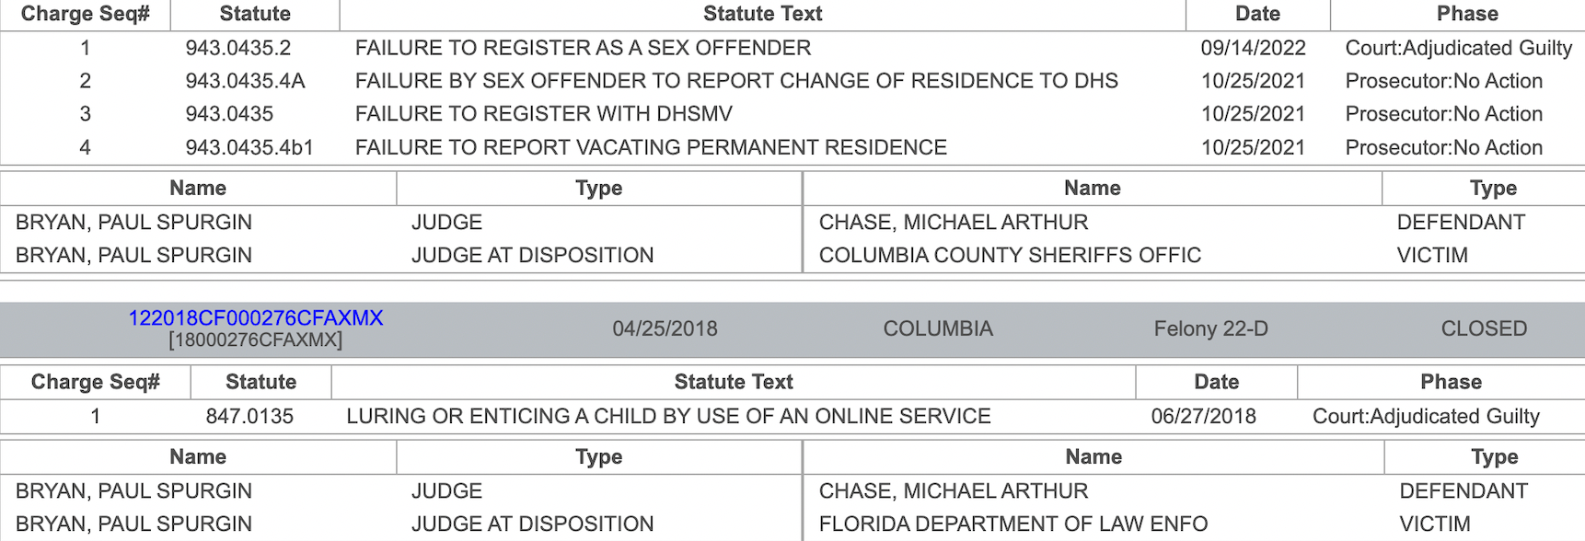Viewport: 1585px width, 541px height.
Task: Click LURING OR ENTICING A CHILD statute text
Action: [668, 416]
